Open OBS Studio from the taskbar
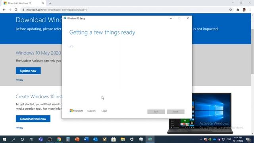Image resolution: width=254 pixels, height=143 pixels. (x=50, y=139)
